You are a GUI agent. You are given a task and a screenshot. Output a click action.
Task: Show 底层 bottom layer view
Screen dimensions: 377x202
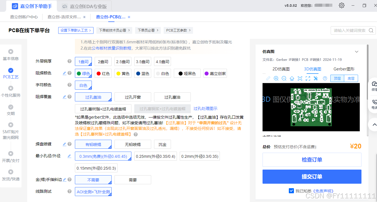click(x=351, y=78)
